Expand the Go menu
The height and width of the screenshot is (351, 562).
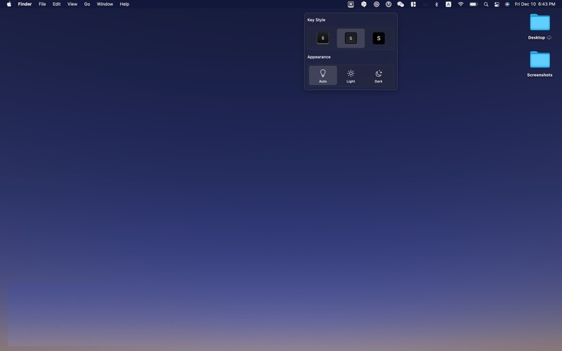[x=87, y=4]
